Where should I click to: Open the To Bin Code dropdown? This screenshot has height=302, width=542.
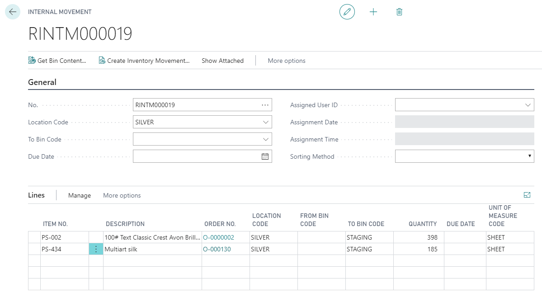click(265, 139)
